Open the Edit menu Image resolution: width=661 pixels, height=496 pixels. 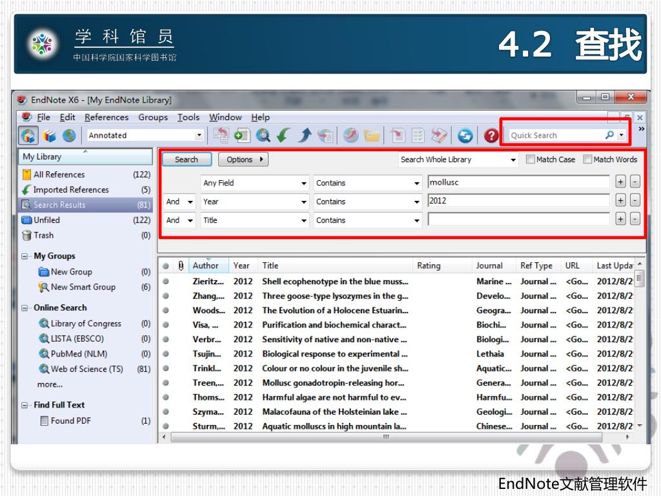67,118
